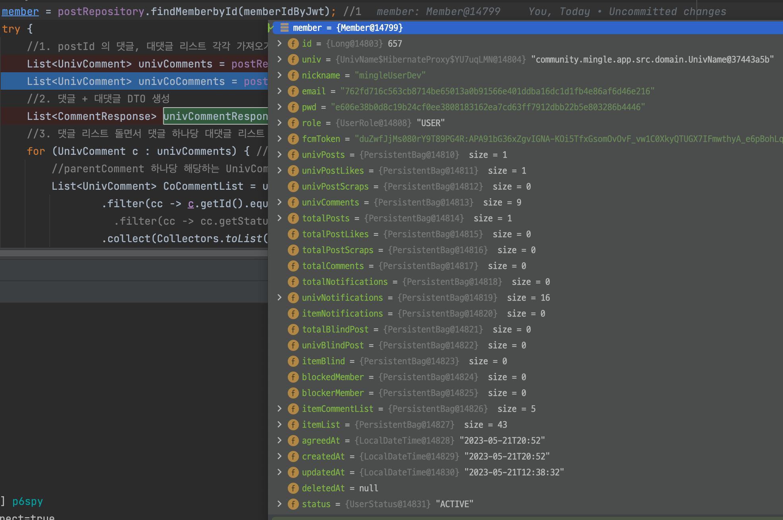The width and height of the screenshot is (783, 520).
Task: Click the highlighted univCommentRespon variable
Action: tap(215, 116)
